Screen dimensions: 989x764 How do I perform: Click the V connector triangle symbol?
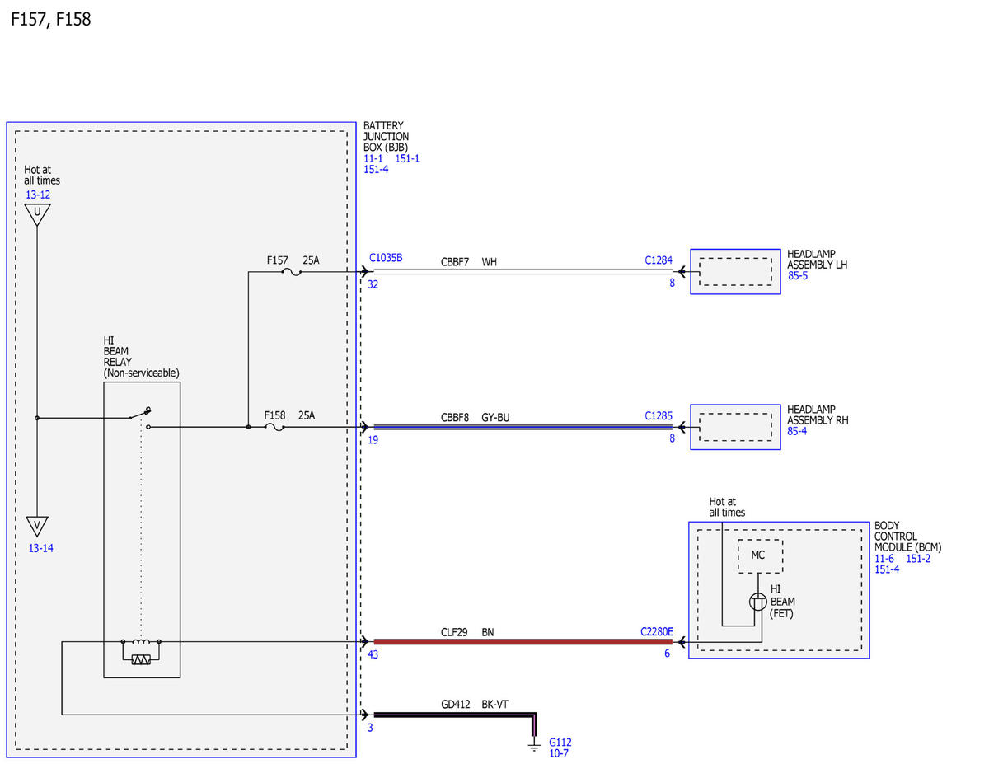point(37,527)
